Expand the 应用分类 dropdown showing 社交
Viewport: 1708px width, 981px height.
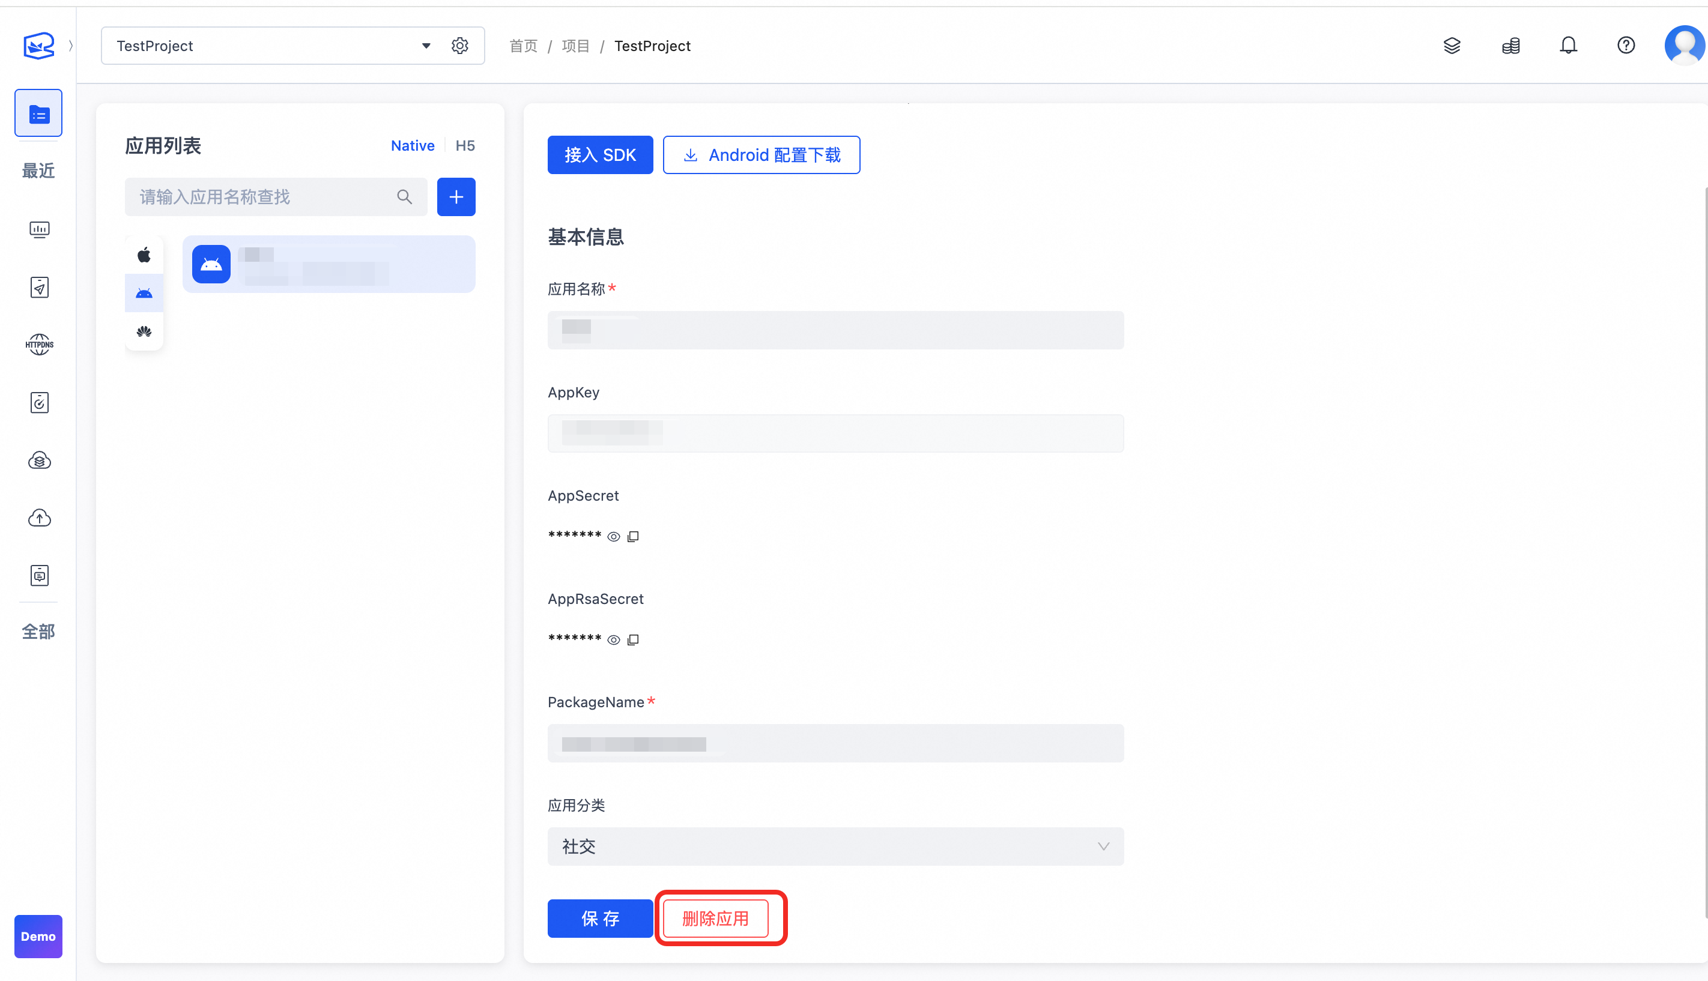(x=835, y=847)
